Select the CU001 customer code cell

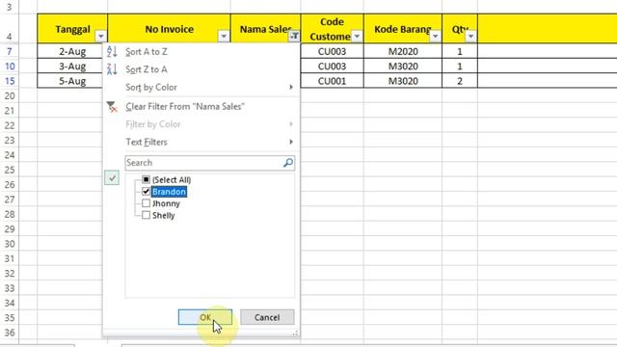pos(332,81)
